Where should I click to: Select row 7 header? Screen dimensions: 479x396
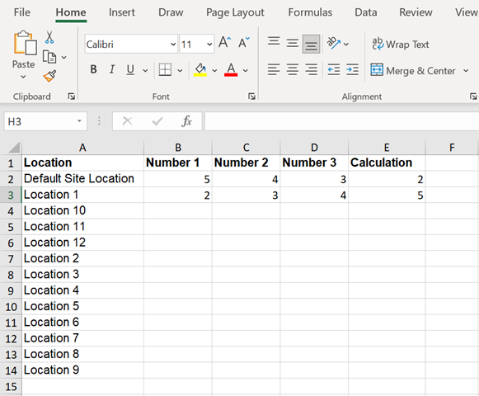11,259
